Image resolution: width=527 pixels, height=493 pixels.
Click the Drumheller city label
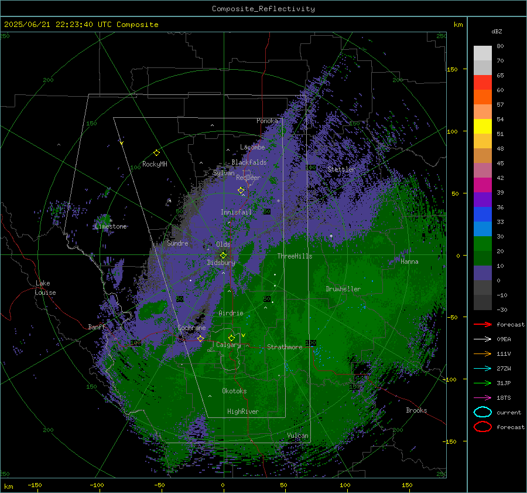point(343,289)
